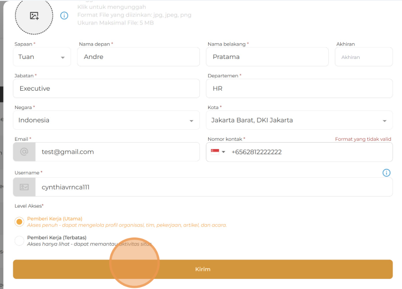Click the Jabatan field containing Executive

pyautogui.click(x=106, y=88)
